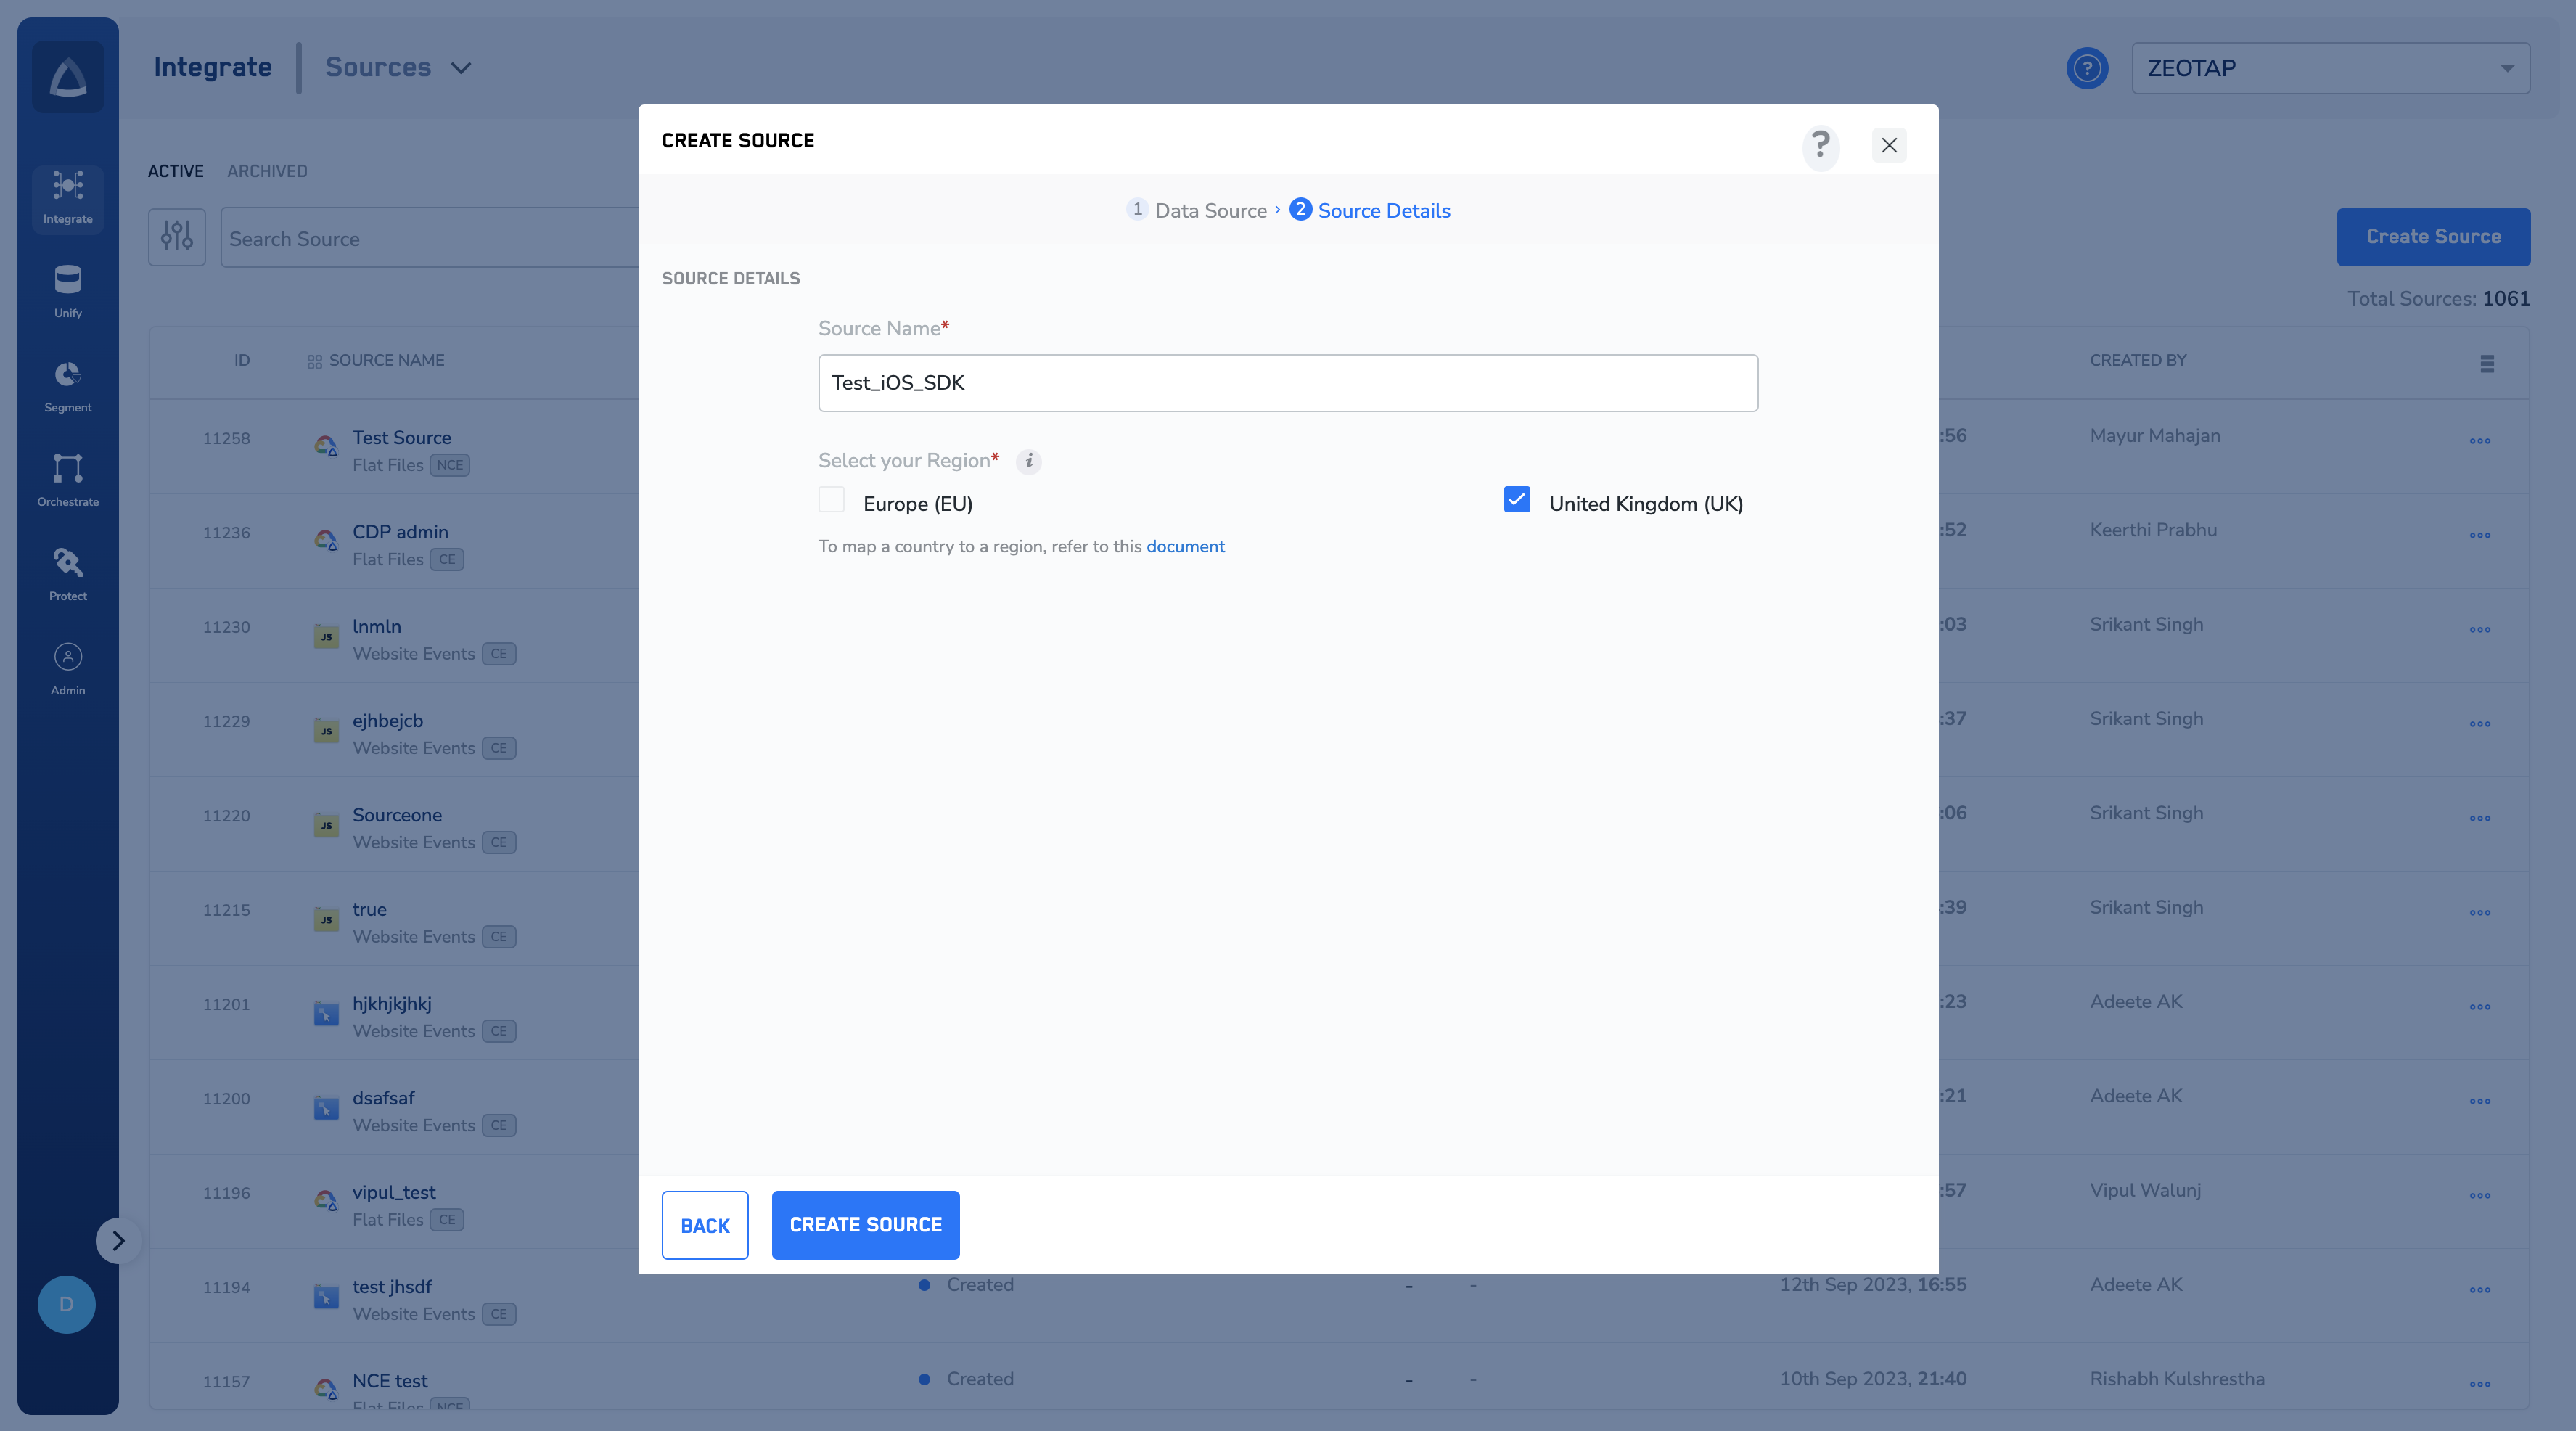Click ID 11230 cell
Screen dimensions: 2576x1431
[x=226, y=627]
